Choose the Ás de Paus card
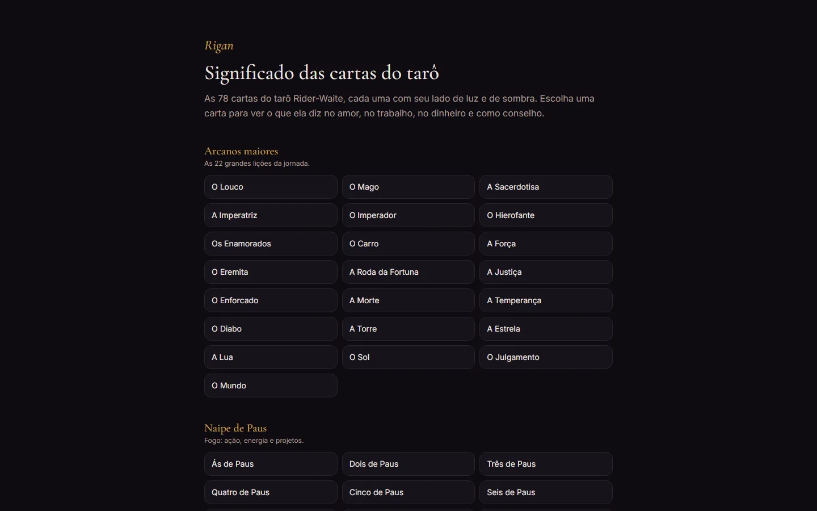The width and height of the screenshot is (817, 511). [x=271, y=464]
